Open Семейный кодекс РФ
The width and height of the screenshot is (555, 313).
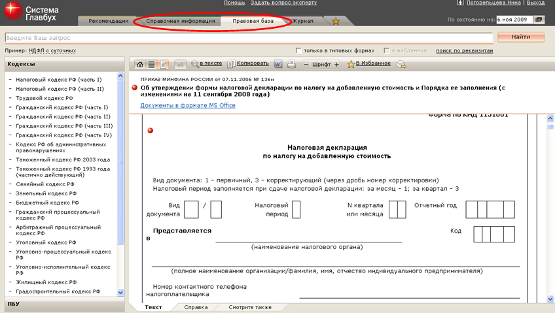[x=45, y=184]
